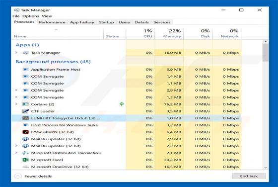278x187 pixels.
Task: Open the File menu
Action: click(x=16, y=16)
